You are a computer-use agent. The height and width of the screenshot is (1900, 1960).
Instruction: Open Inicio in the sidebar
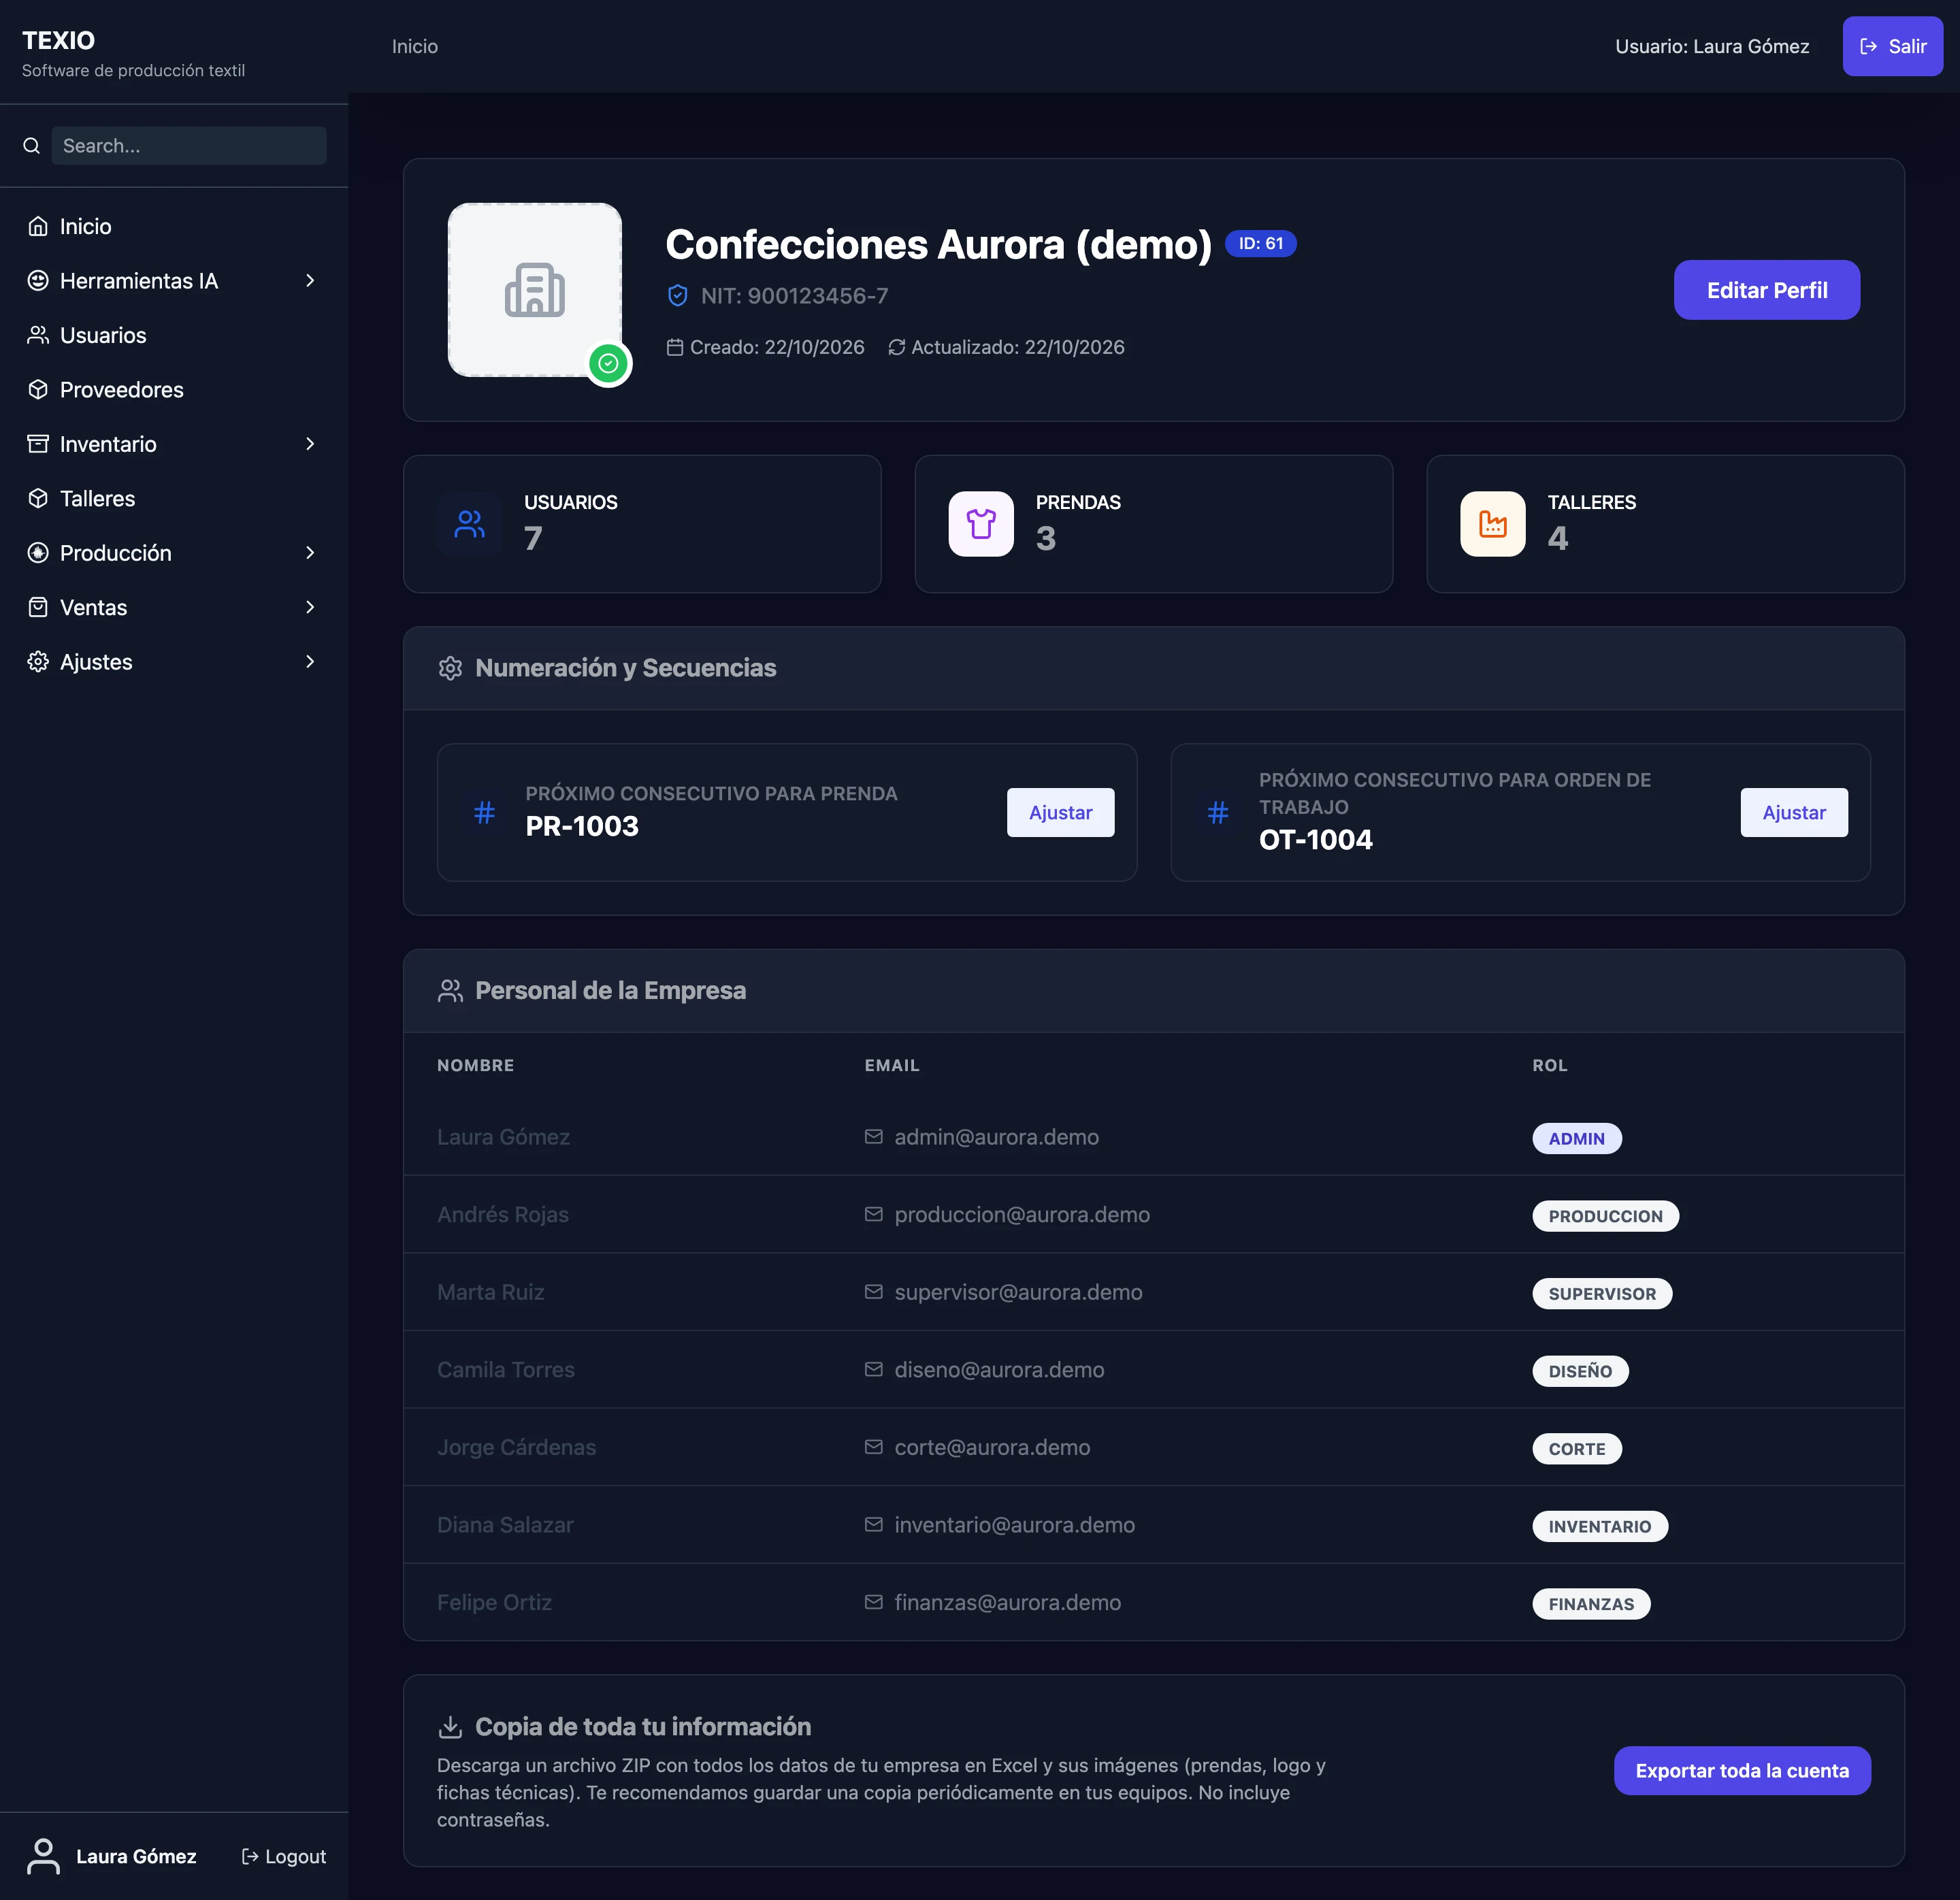tap(174, 226)
